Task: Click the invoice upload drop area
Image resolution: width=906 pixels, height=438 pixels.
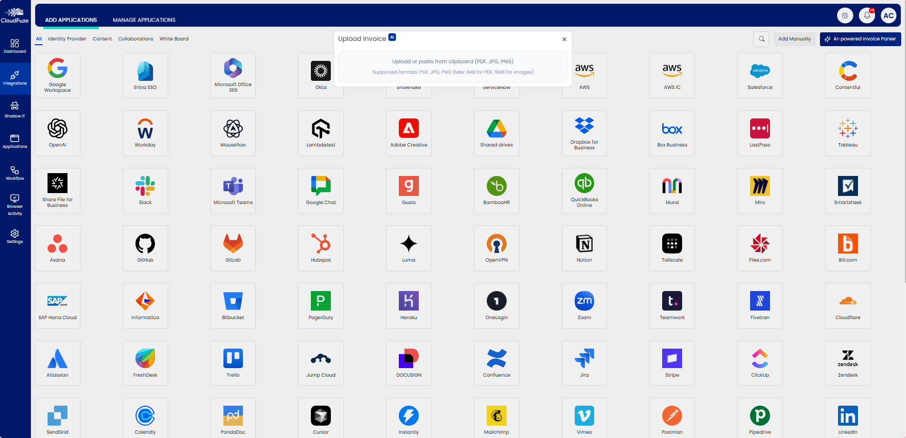Action: pyautogui.click(x=453, y=67)
